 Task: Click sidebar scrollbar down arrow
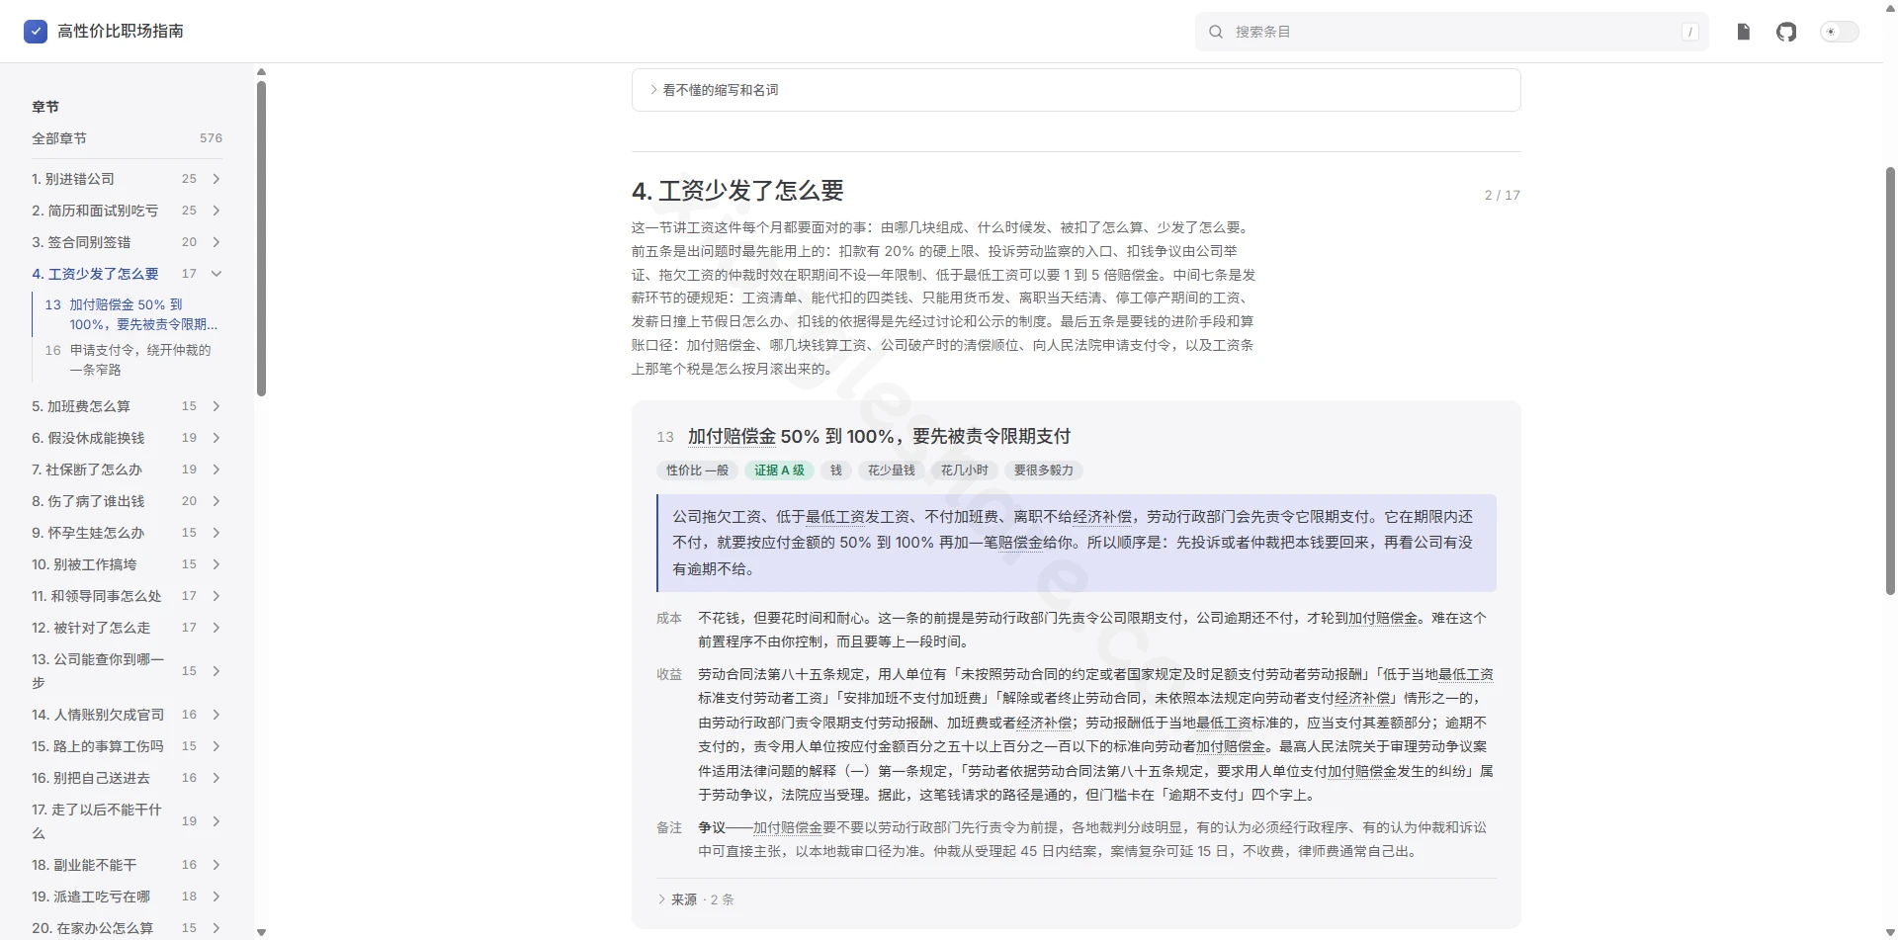click(x=261, y=932)
